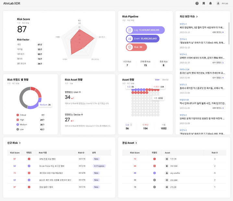Click the Event 53,450,263,643 pill
Viewport: 233px width, 201px height.
tap(143, 39)
